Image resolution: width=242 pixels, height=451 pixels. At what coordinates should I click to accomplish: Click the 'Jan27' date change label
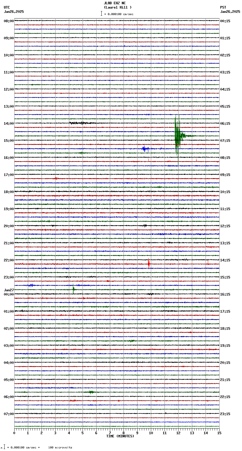click(9, 290)
